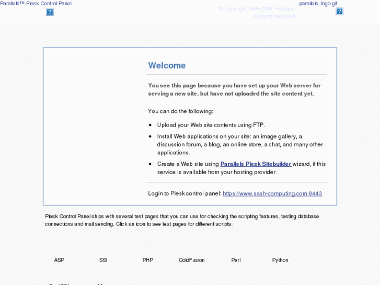
Task: Click the 'Login to Plesk control panel:' label
Action: click(x=185, y=193)
